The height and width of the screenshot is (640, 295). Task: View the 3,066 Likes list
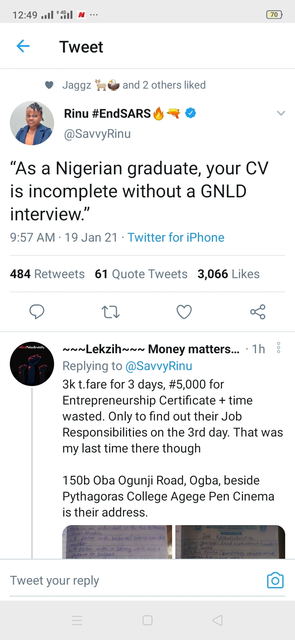(x=228, y=274)
